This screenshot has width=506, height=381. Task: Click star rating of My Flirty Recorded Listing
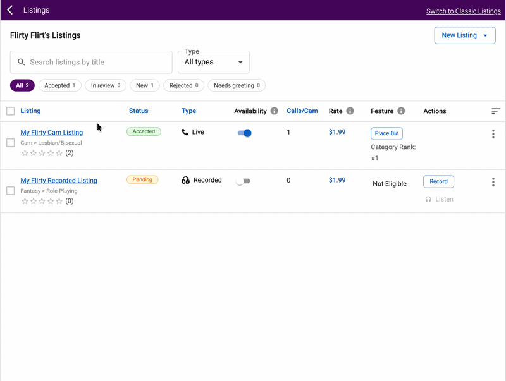42,201
